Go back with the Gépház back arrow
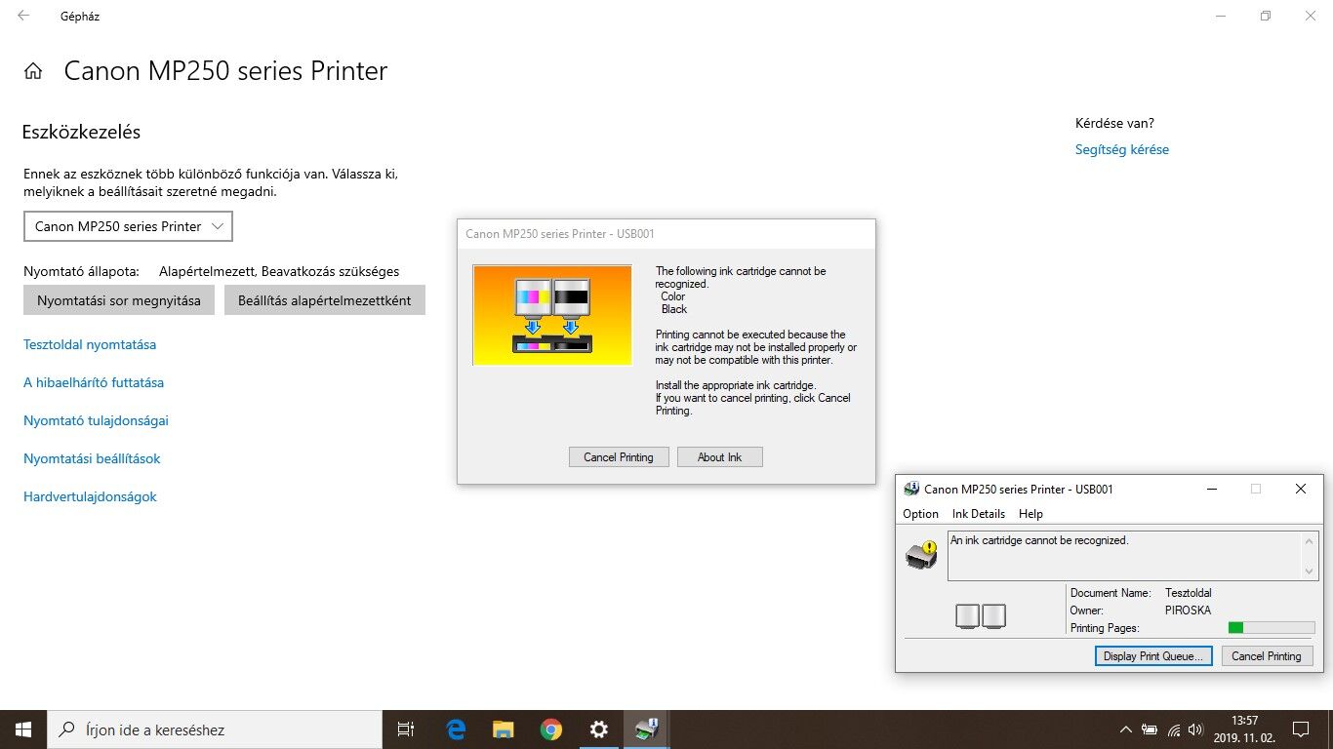Screen dimensions: 1333x749 pos(23,16)
